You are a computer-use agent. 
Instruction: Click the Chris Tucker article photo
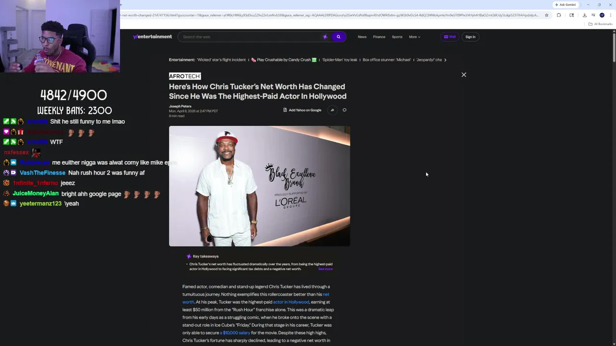[x=259, y=186]
